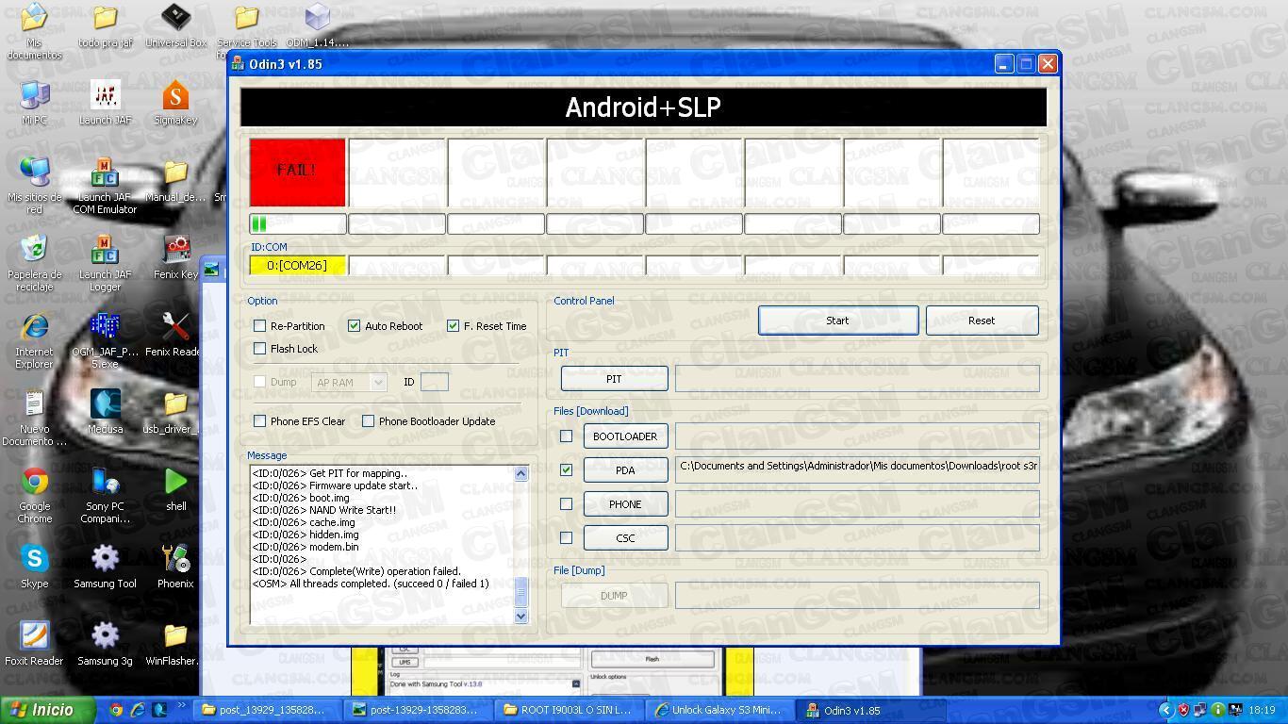Viewport: 1288px width, 724px height.
Task: Select the Sony PC Companion icon
Action: (x=105, y=495)
